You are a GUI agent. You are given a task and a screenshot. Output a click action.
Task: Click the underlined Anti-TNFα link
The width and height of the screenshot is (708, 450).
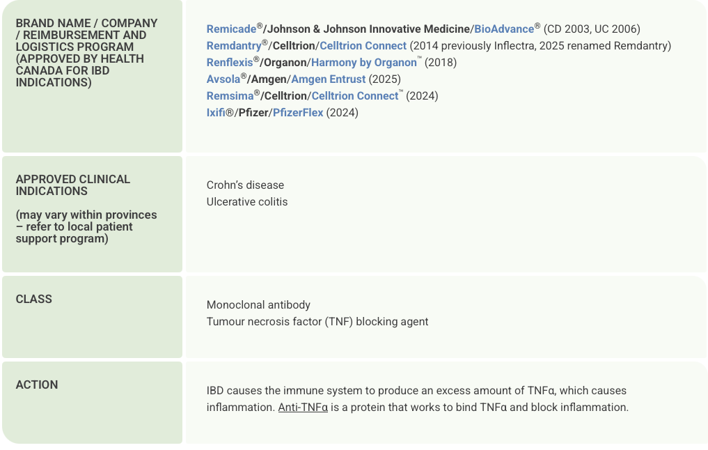303,408
